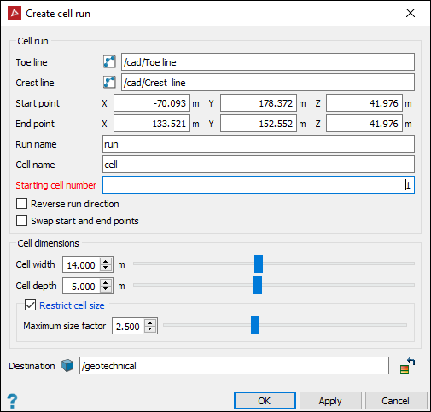Click the restore destination icon beside geotechnical field
This screenshot has width=431, height=412.
(x=407, y=366)
